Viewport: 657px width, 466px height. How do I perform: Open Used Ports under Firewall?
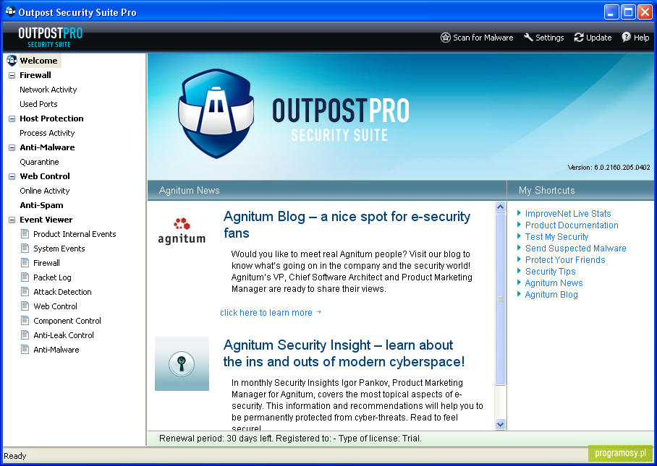pos(38,104)
